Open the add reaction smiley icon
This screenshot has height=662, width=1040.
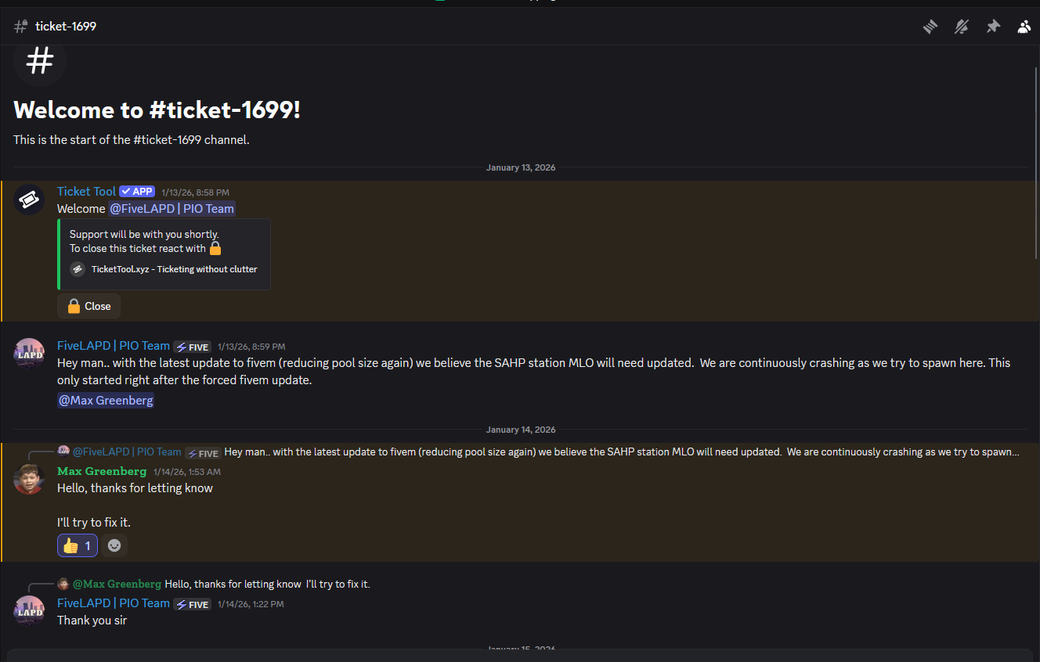pyautogui.click(x=114, y=545)
